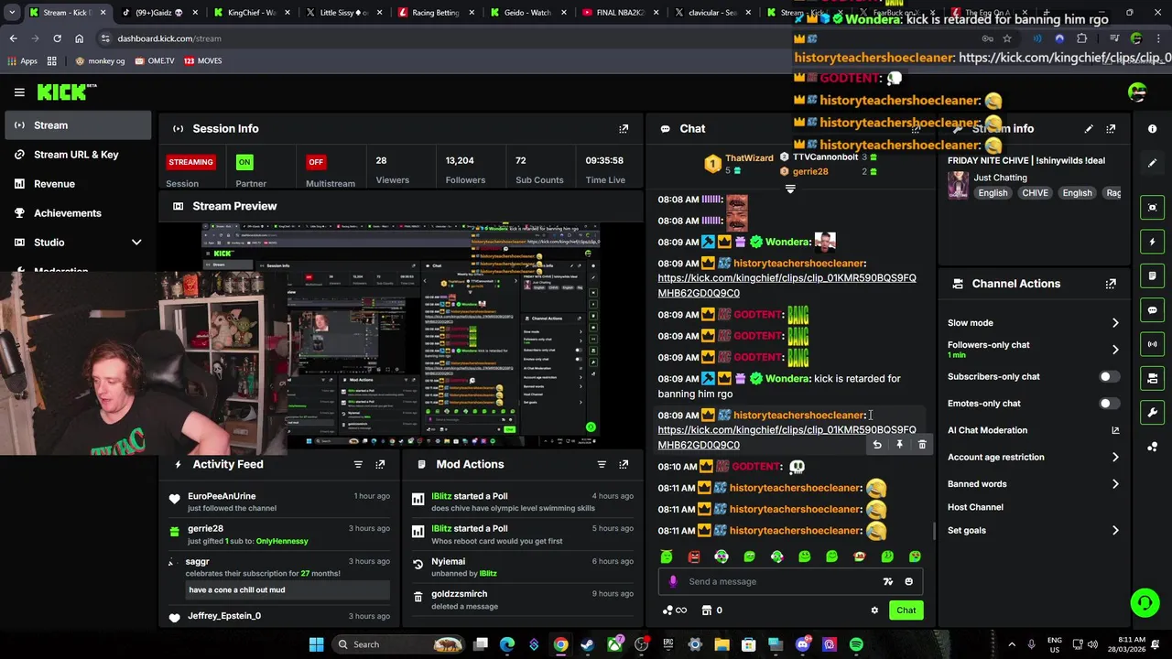Send message with green Chat button
Image resolution: width=1172 pixels, height=659 pixels.
coord(906,610)
